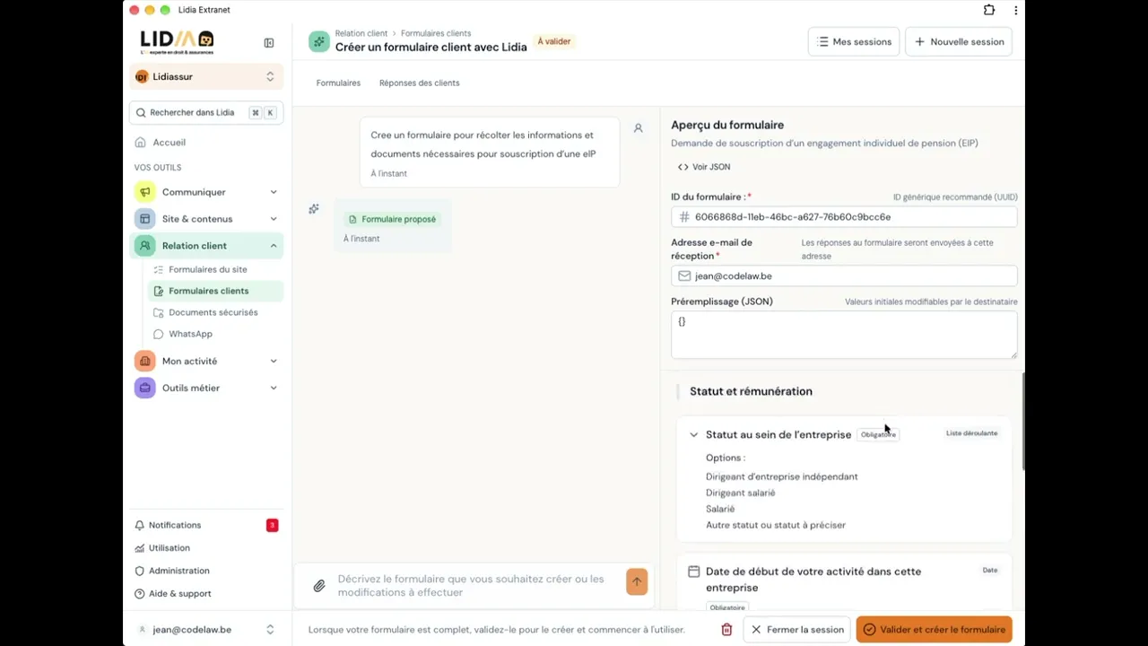Click the LIDIA logo
1148x646 pixels.
(178, 42)
